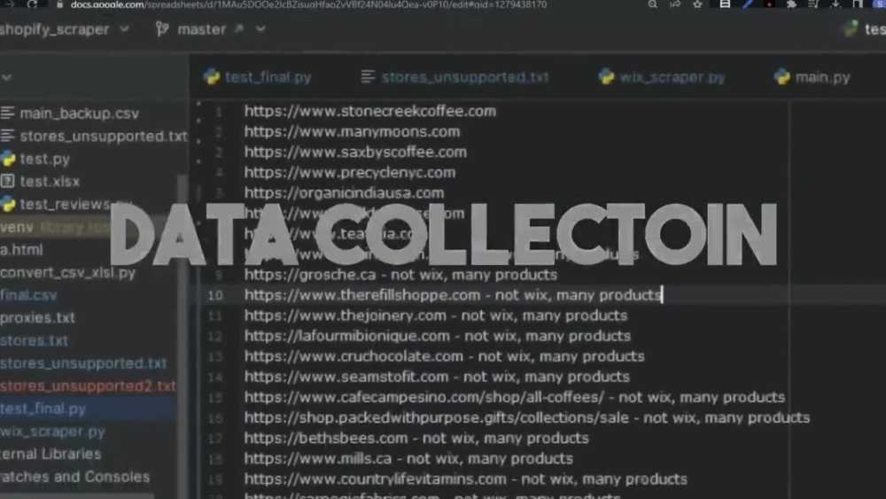Viewport: 886px width, 499px height.
Task: Click the red dot recorder extension icon
Action: 769,4
